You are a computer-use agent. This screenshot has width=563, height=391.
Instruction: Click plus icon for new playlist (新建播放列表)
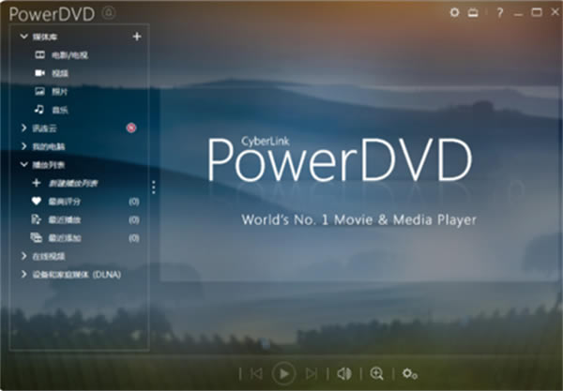(37, 183)
